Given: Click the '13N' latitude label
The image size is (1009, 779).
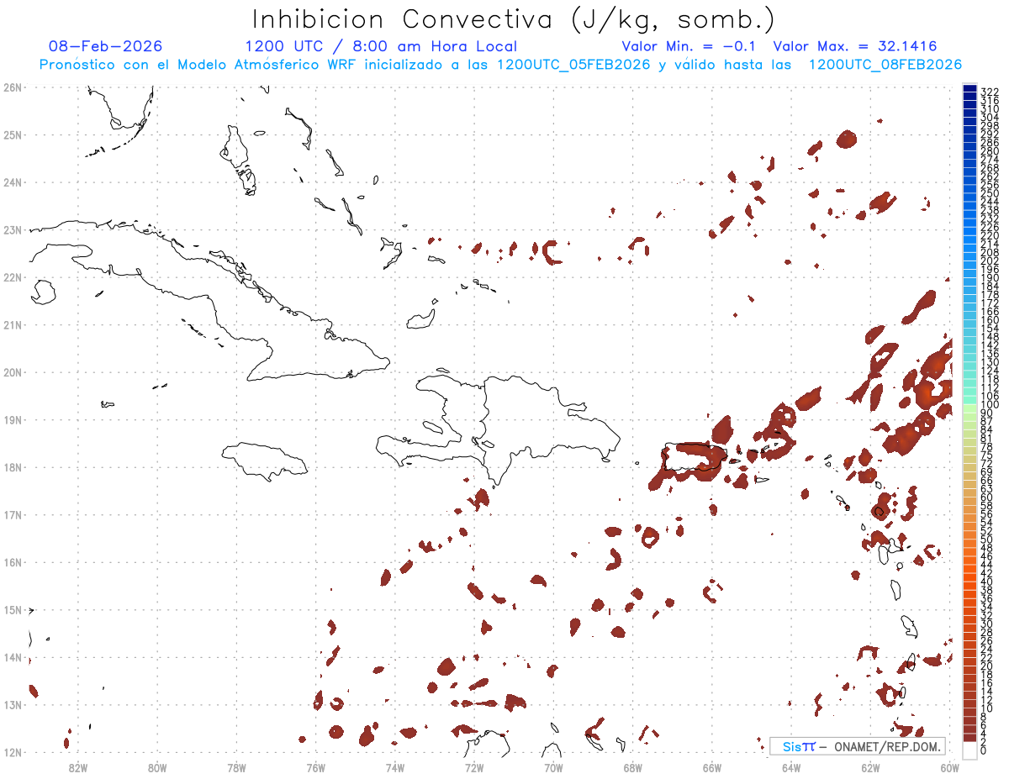Looking at the screenshot, I should pos(13,705).
